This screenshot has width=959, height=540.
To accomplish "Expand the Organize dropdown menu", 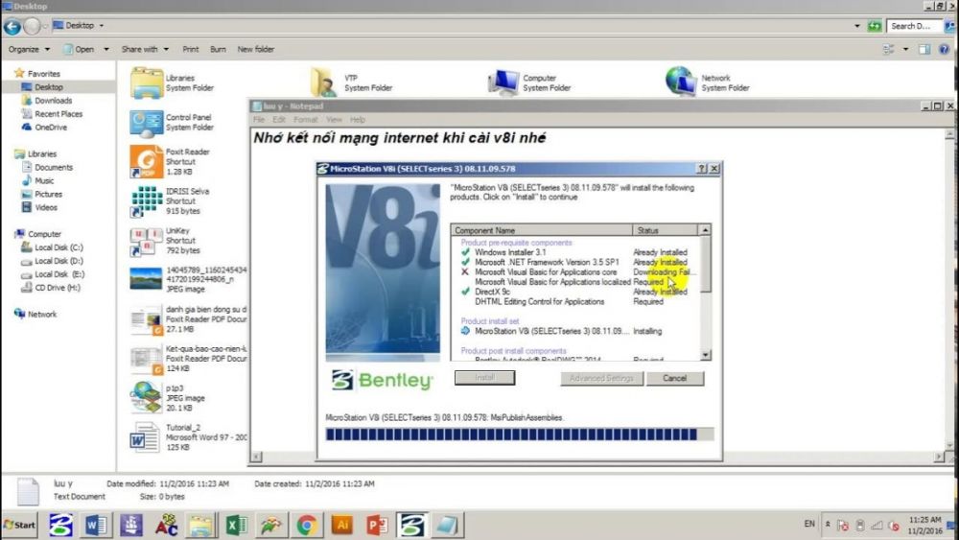I will [x=29, y=49].
